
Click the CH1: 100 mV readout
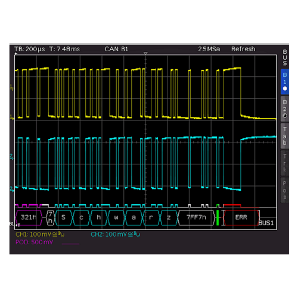[40, 234]
